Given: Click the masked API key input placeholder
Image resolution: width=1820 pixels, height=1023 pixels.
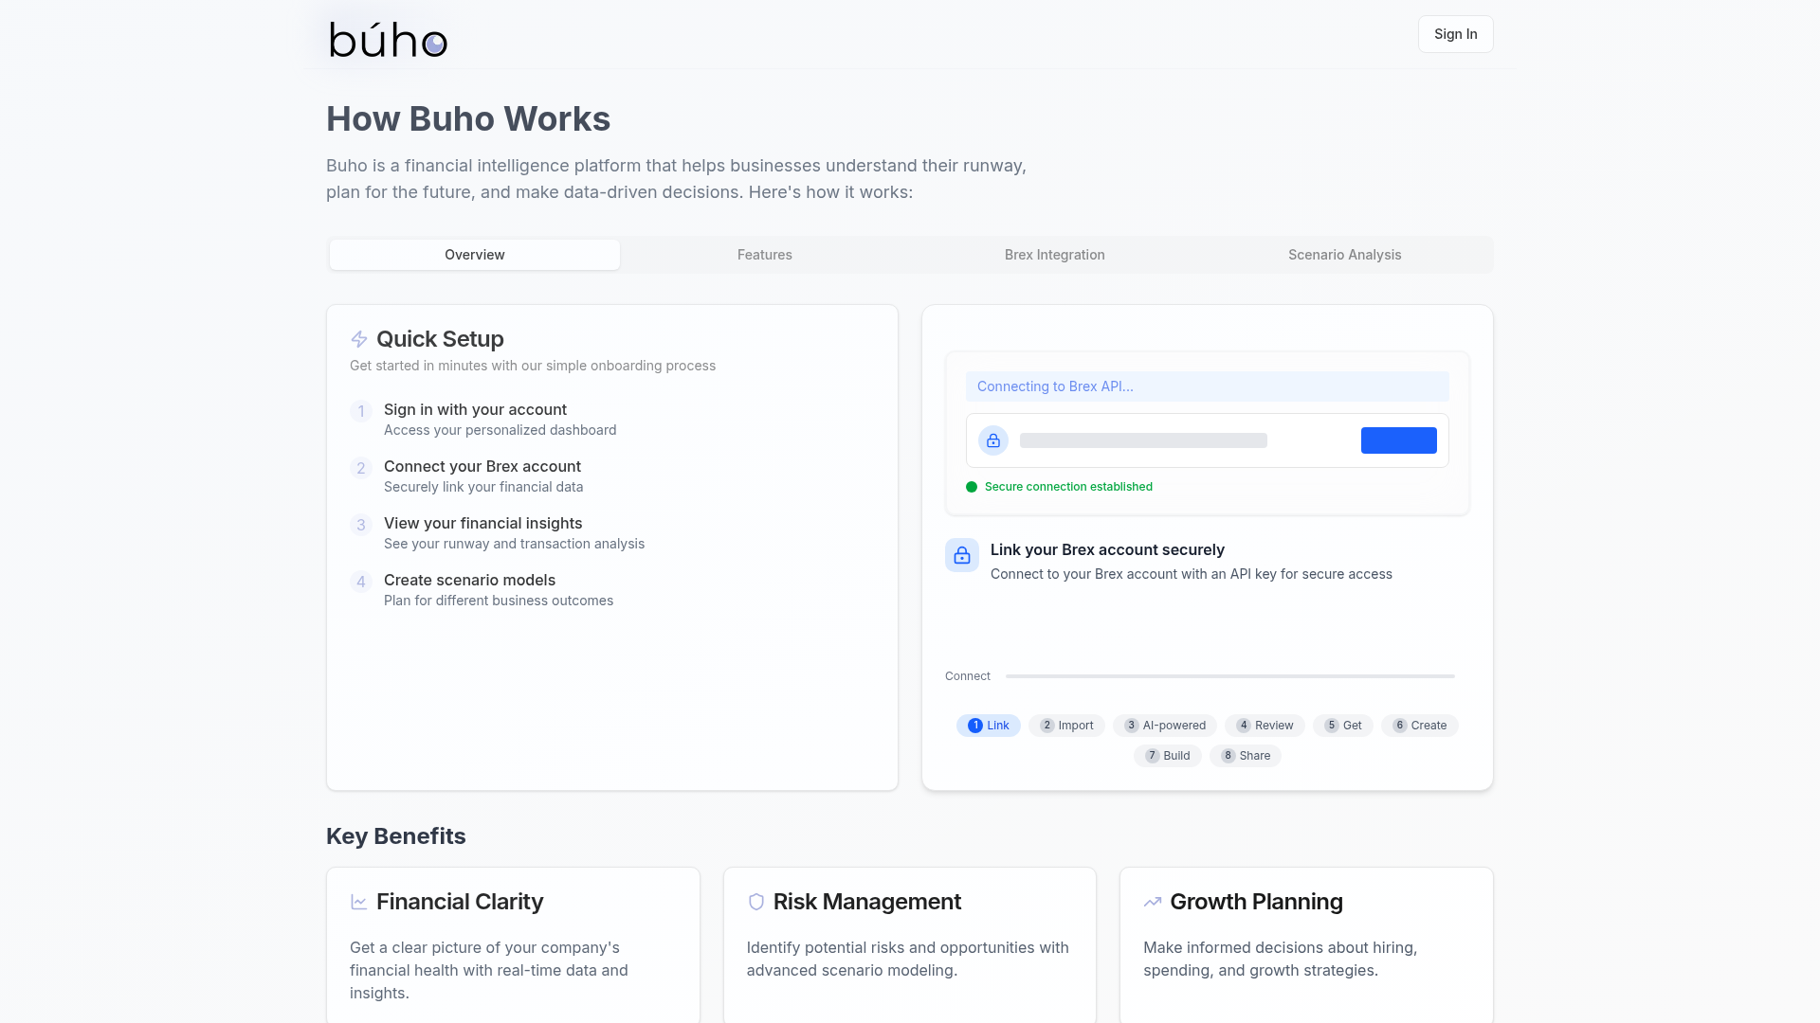Looking at the screenshot, I should point(1143,440).
